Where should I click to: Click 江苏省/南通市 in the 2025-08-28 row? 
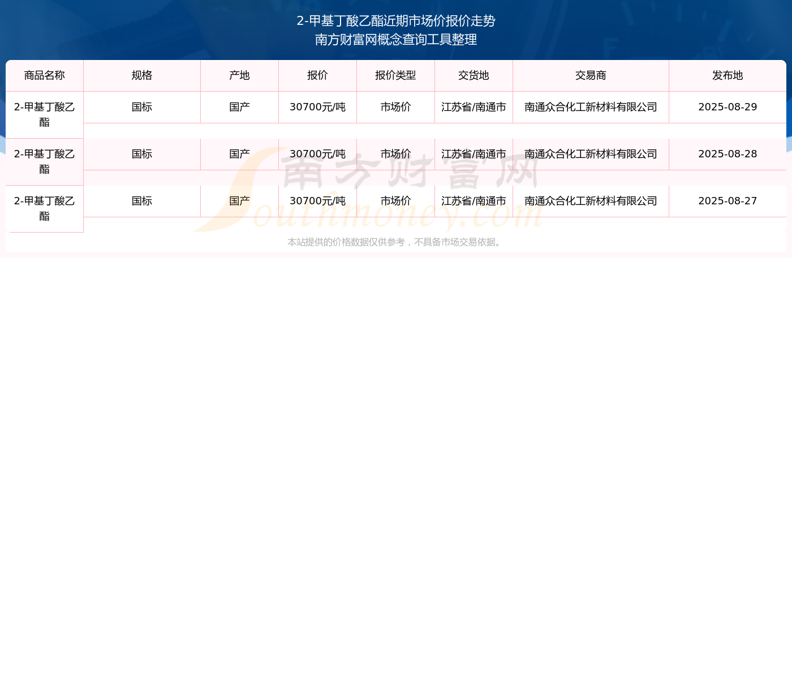tap(474, 154)
